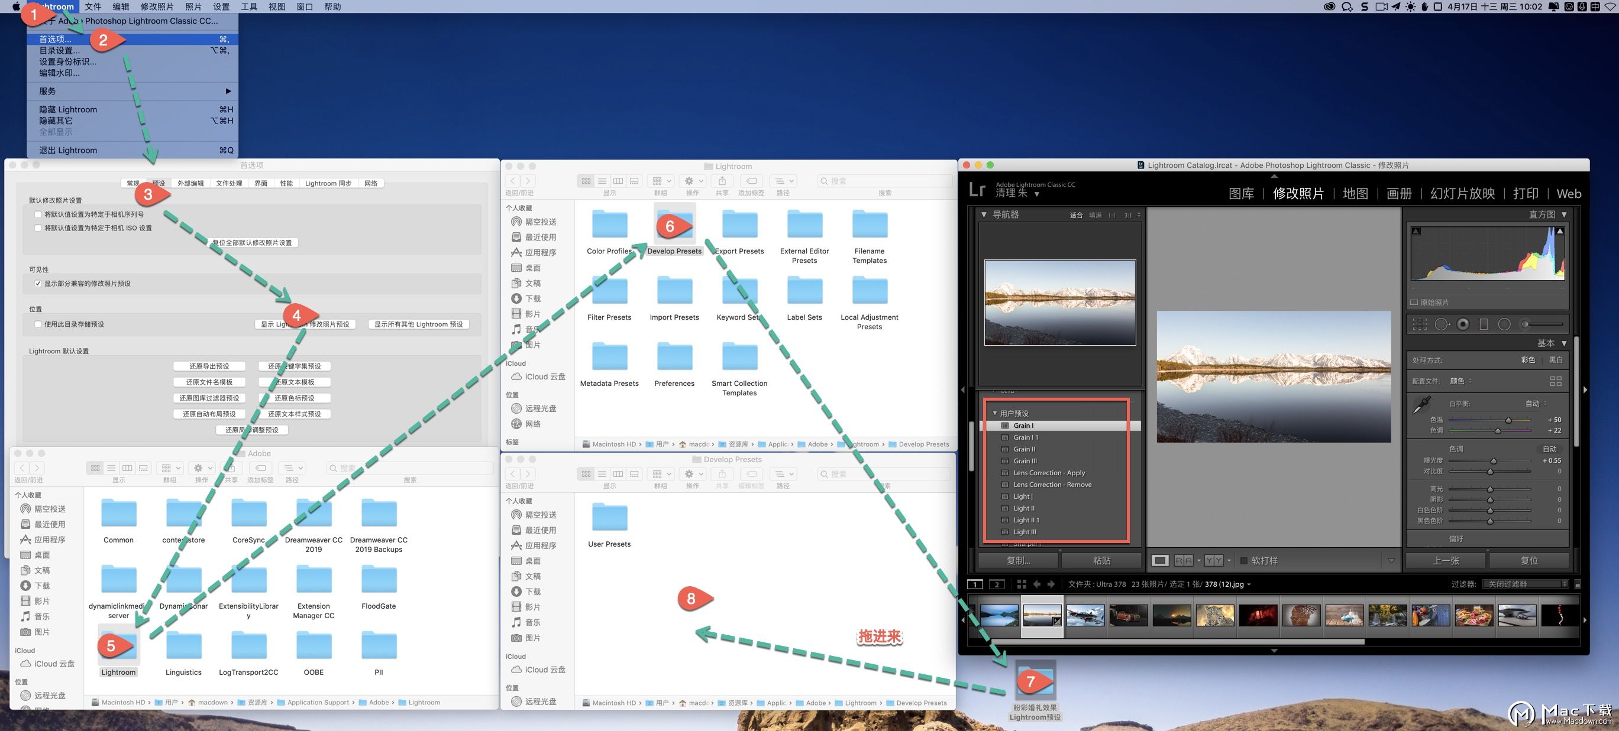Open toolbar content dropdown triangle beside 软打样
Viewport: 1619px width, 731px height.
coord(1391,560)
